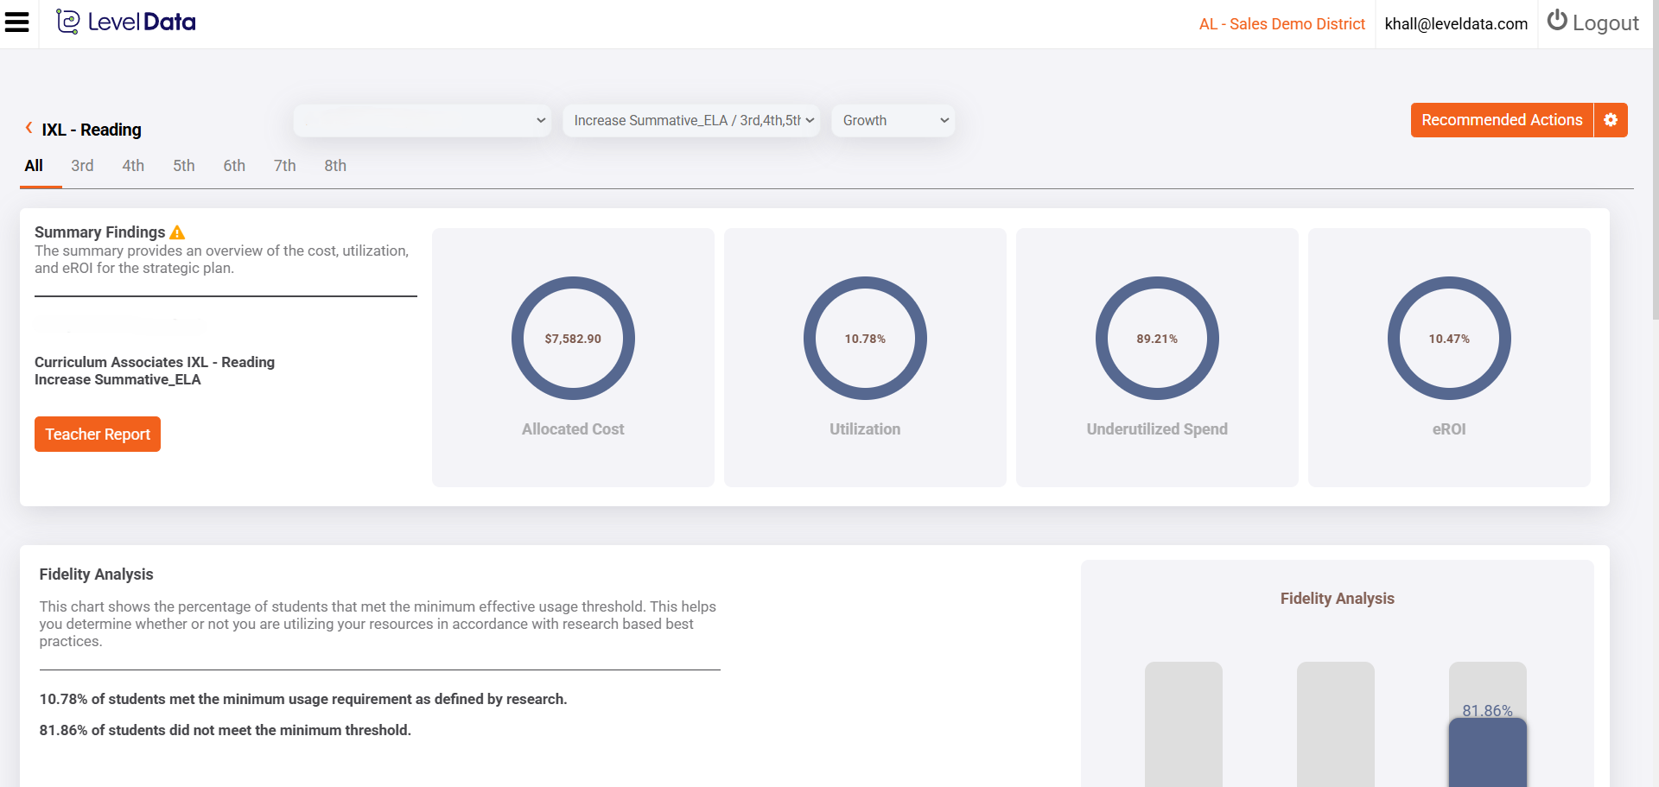Click AL - Sales Demo District link
The height and width of the screenshot is (787, 1659).
point(1282,24)
